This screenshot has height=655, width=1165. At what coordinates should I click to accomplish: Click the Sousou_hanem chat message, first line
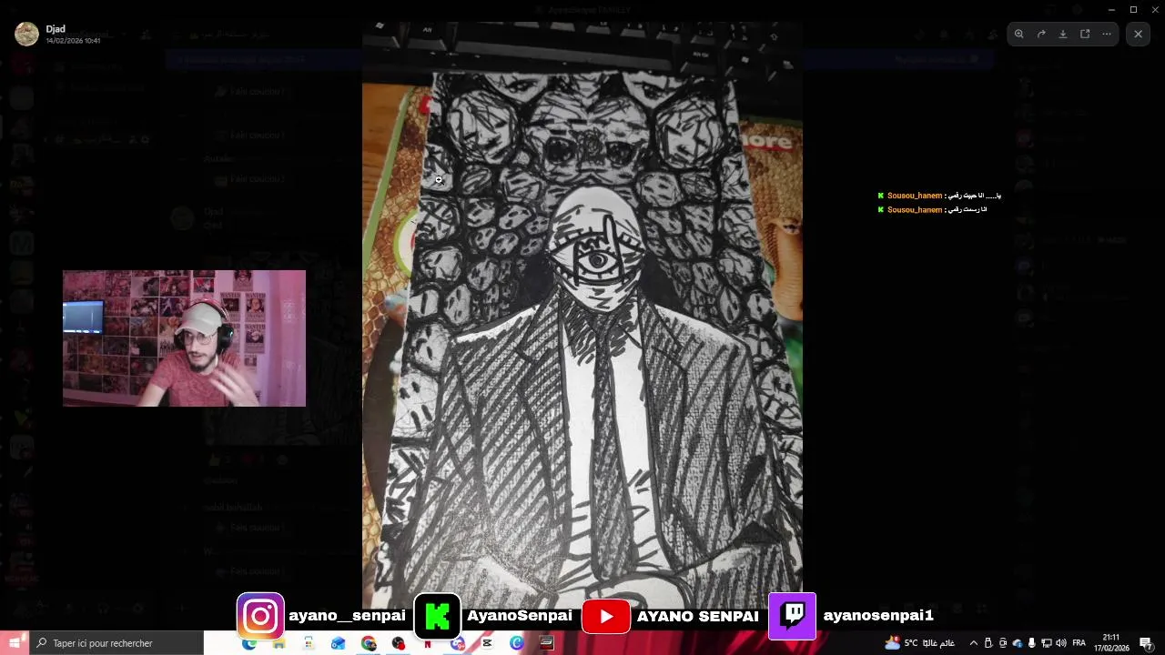pos(939,196)
